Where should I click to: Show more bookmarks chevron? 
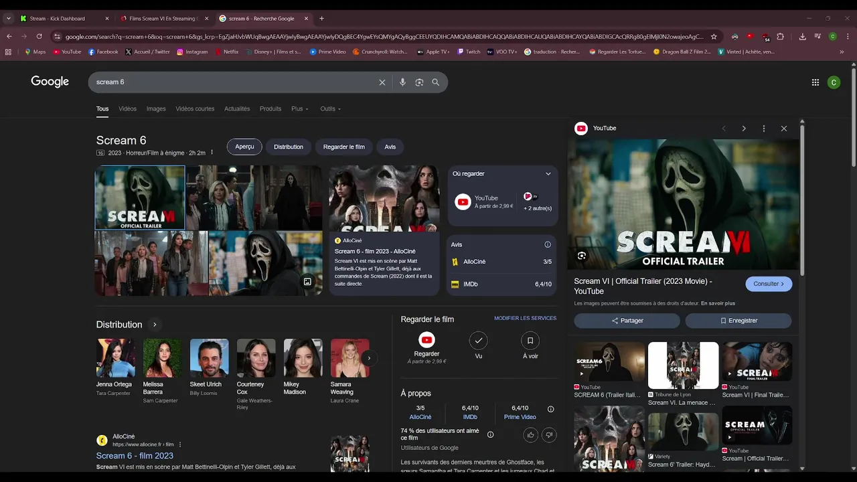pyautogui.click(x=842, y=52)
